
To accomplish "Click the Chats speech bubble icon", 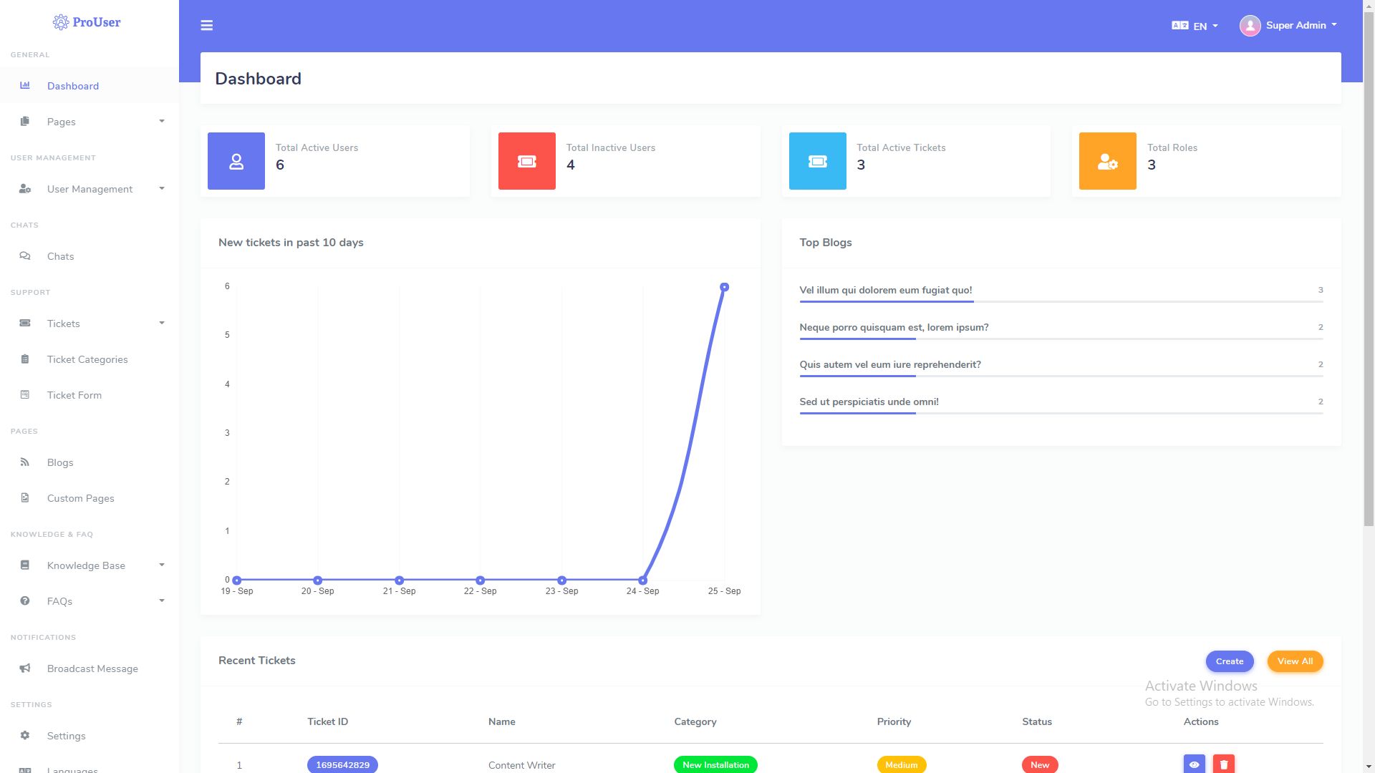I will click(x=25, y=256).
